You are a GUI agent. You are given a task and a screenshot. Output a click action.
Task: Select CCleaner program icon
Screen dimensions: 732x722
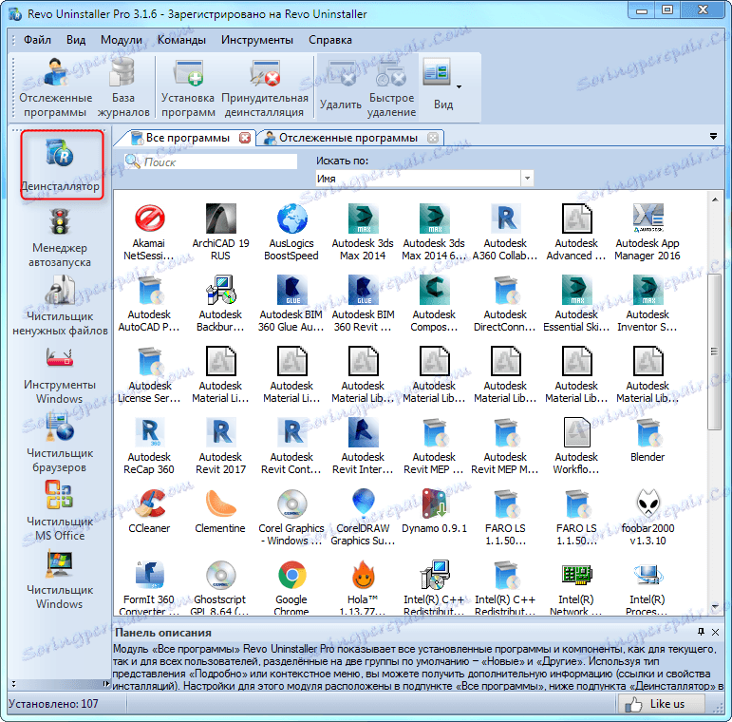(x=149, y=511)
